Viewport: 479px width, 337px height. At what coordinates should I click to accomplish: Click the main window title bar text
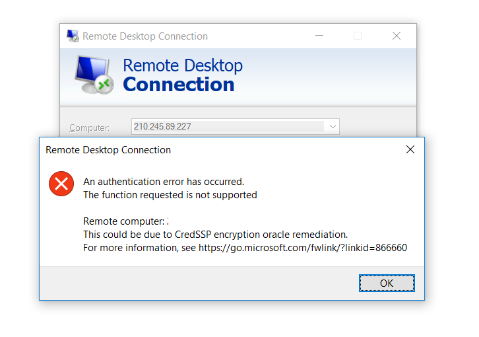145,36
